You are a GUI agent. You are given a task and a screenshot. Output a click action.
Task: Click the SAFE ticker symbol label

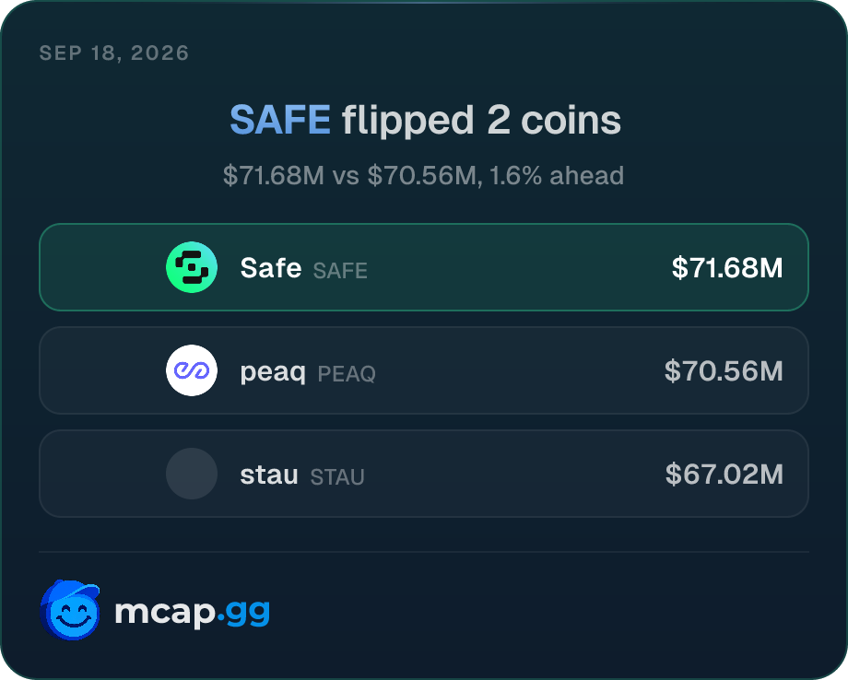pyautogui.click(x=340, y=270)
